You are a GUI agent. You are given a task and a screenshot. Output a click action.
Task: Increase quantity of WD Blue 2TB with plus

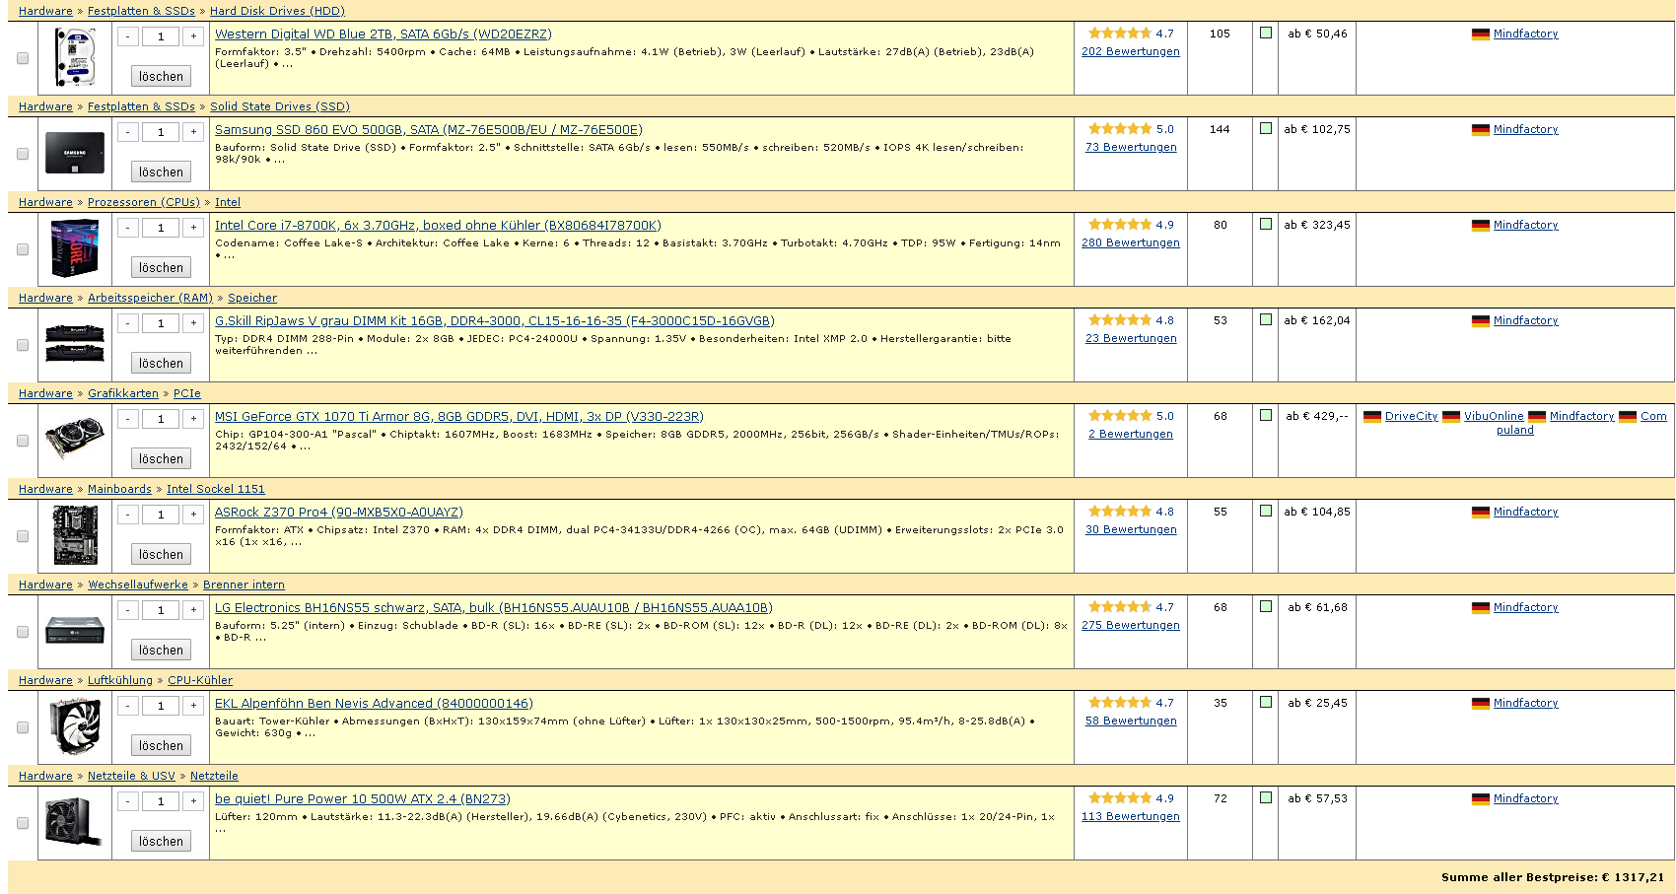click(194, 36)
